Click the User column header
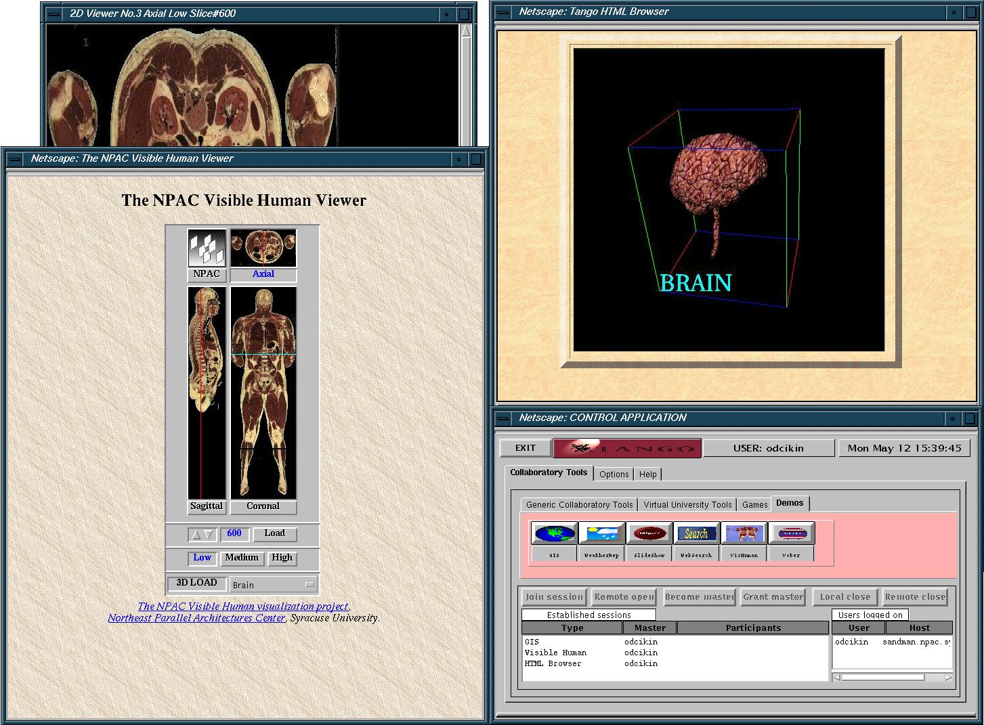This screenshot has width=984, height=725. click(859, 628)
